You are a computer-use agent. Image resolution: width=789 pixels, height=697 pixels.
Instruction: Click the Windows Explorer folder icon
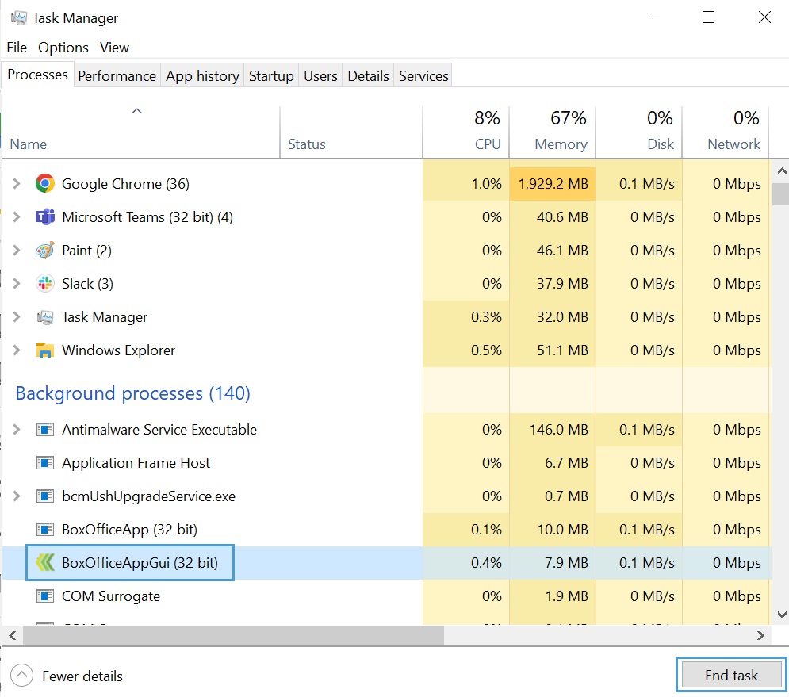(x=45, y=350)
